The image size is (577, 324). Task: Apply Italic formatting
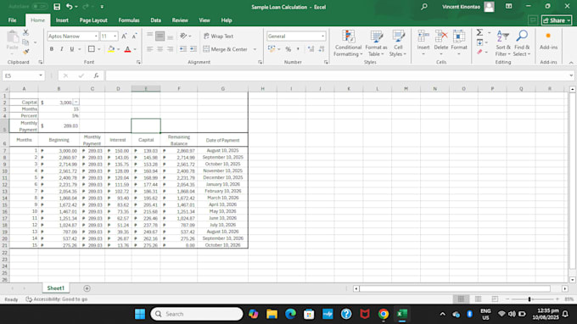pyautogui.click(x=61, y=49)
